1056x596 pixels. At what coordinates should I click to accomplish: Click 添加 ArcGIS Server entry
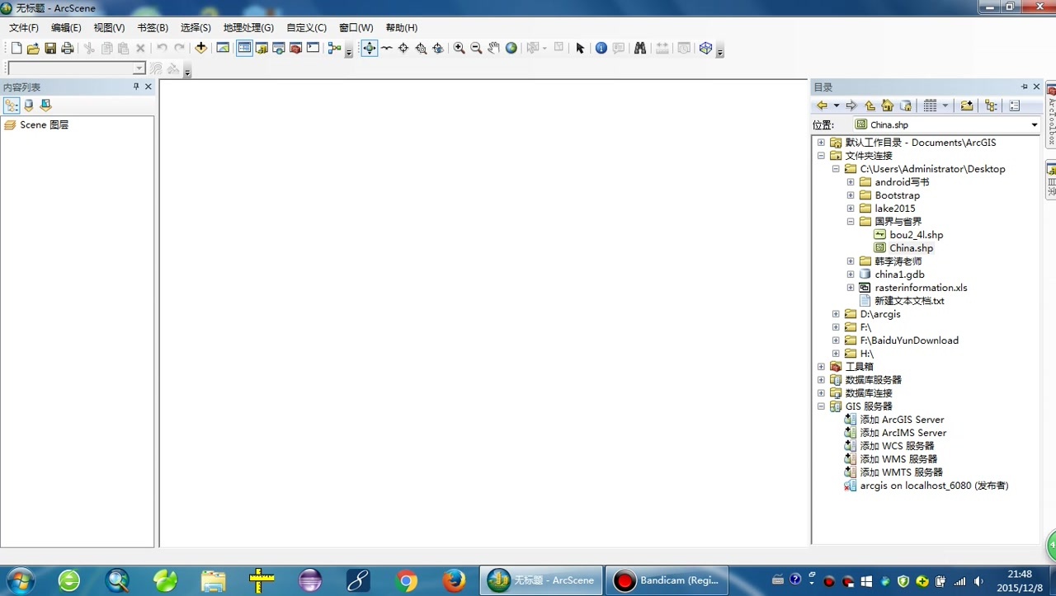coord(902,420)
